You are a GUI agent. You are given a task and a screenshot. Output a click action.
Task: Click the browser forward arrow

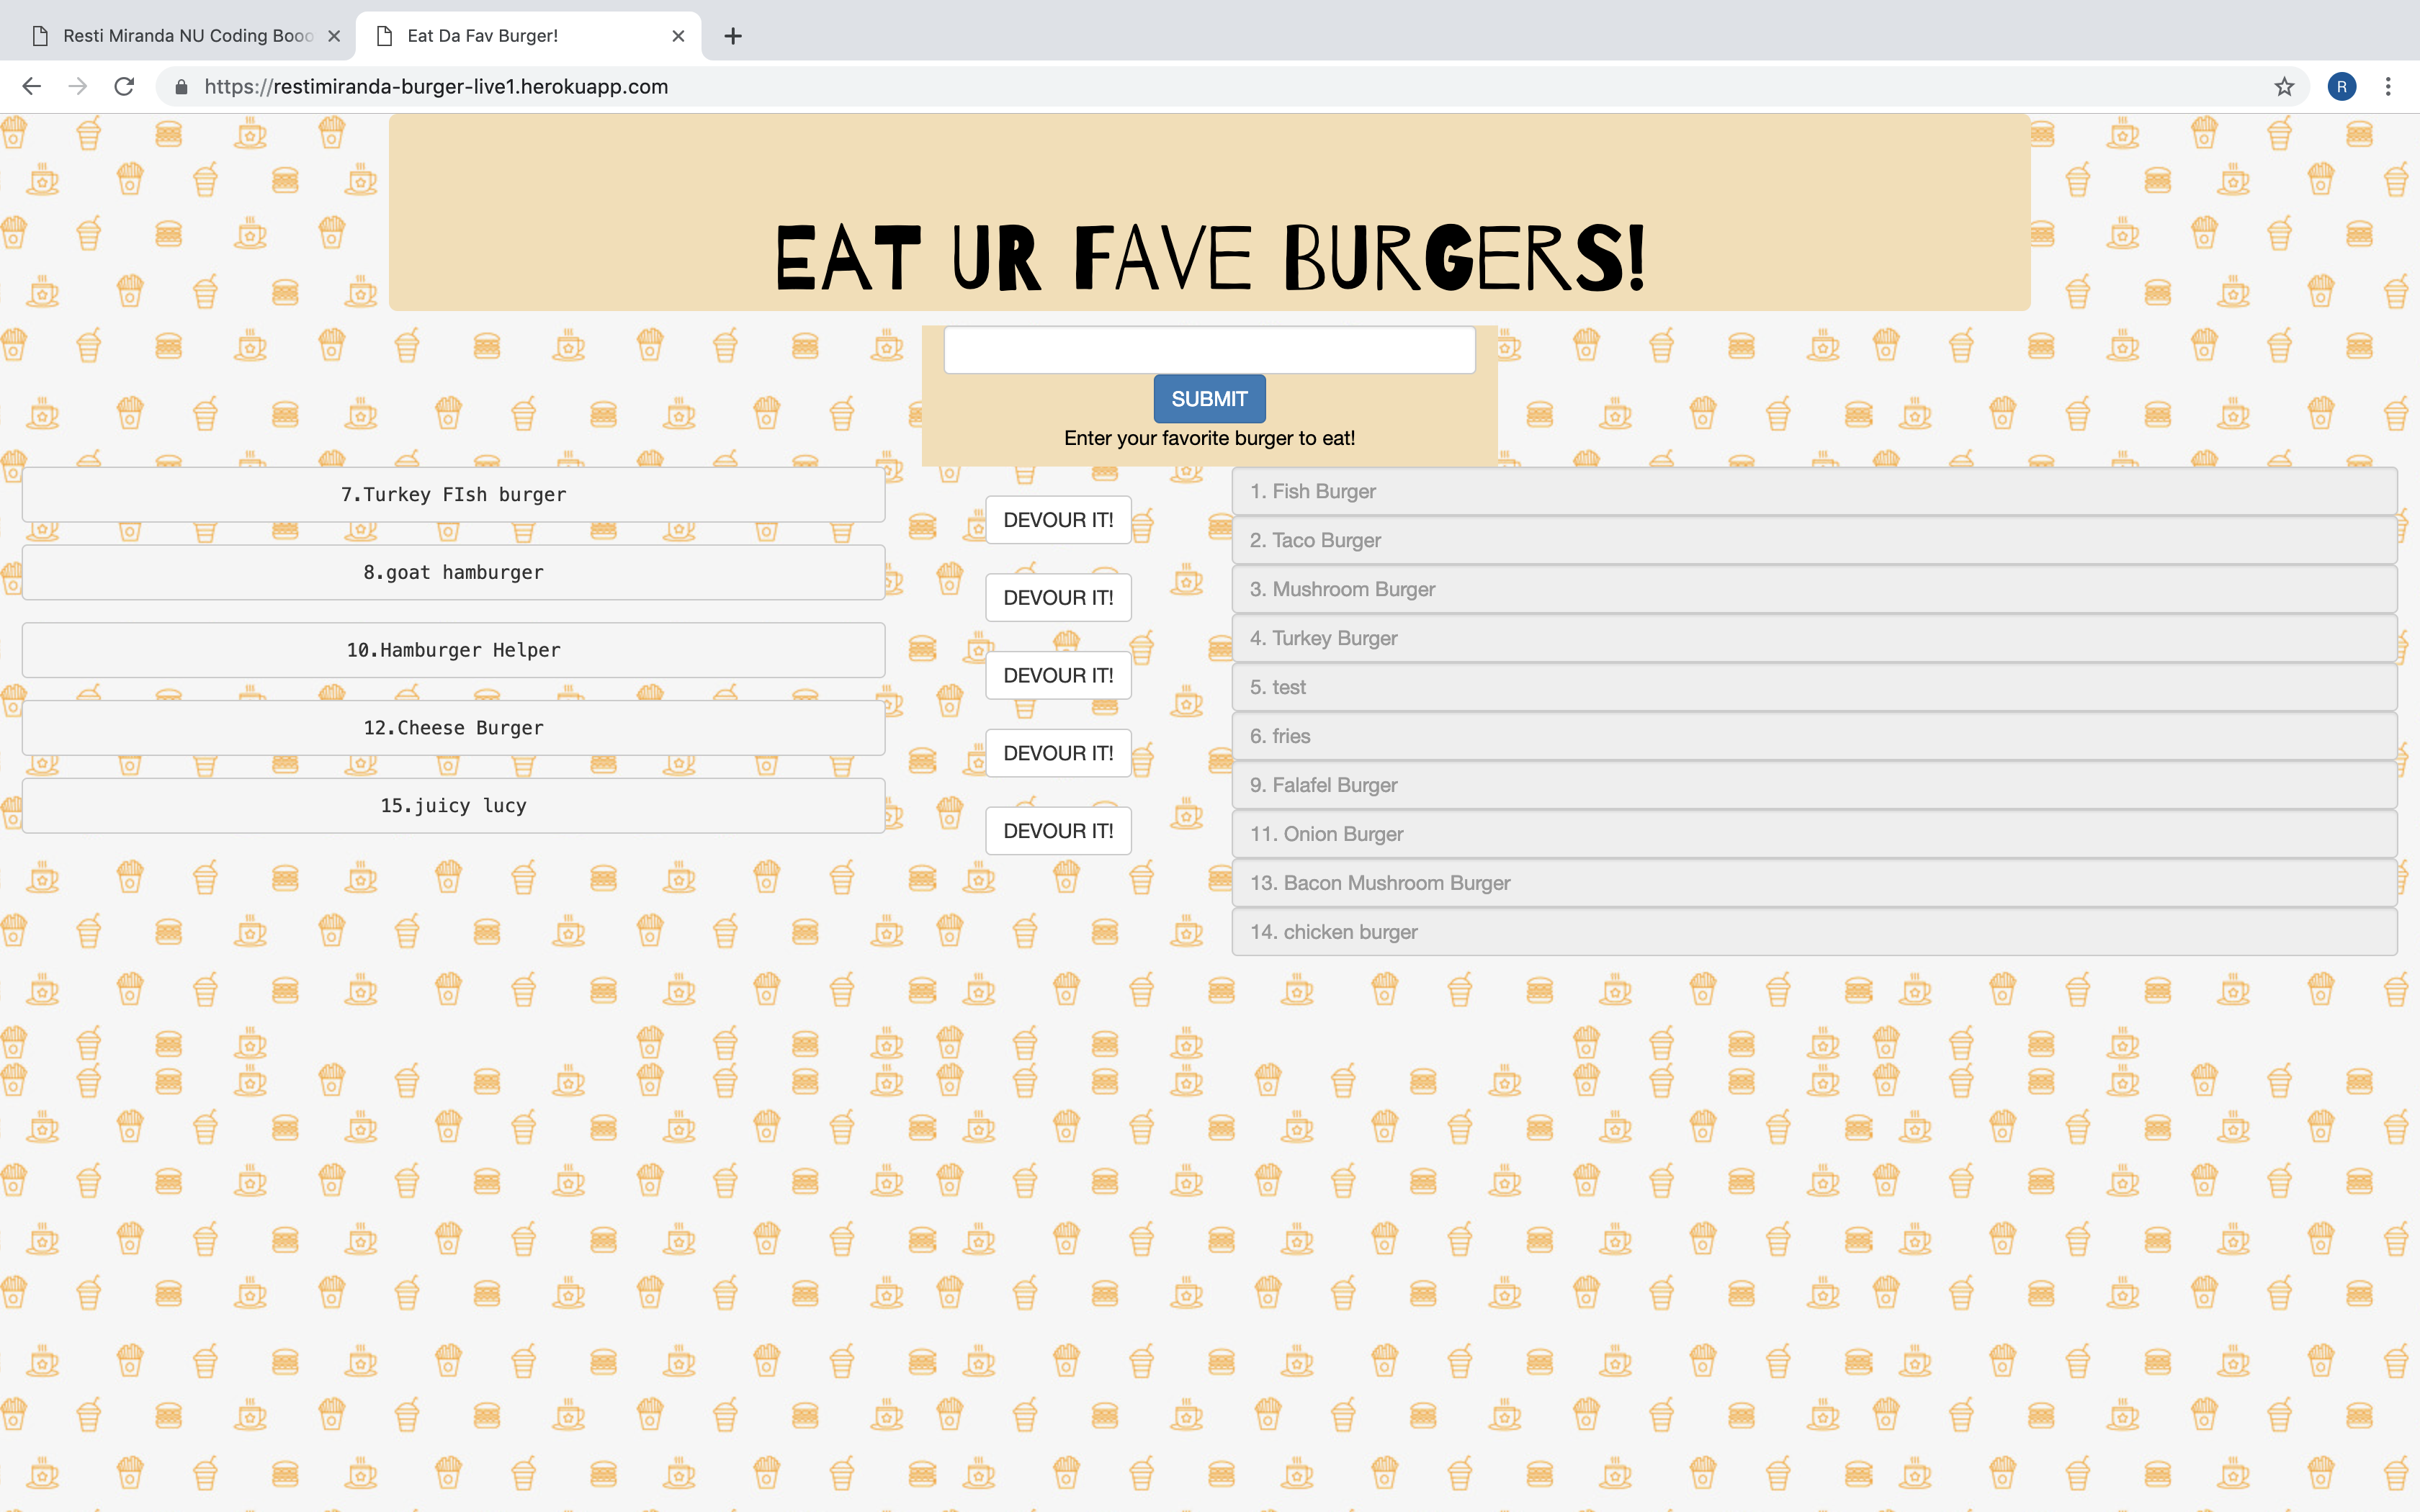pos(78,87)
